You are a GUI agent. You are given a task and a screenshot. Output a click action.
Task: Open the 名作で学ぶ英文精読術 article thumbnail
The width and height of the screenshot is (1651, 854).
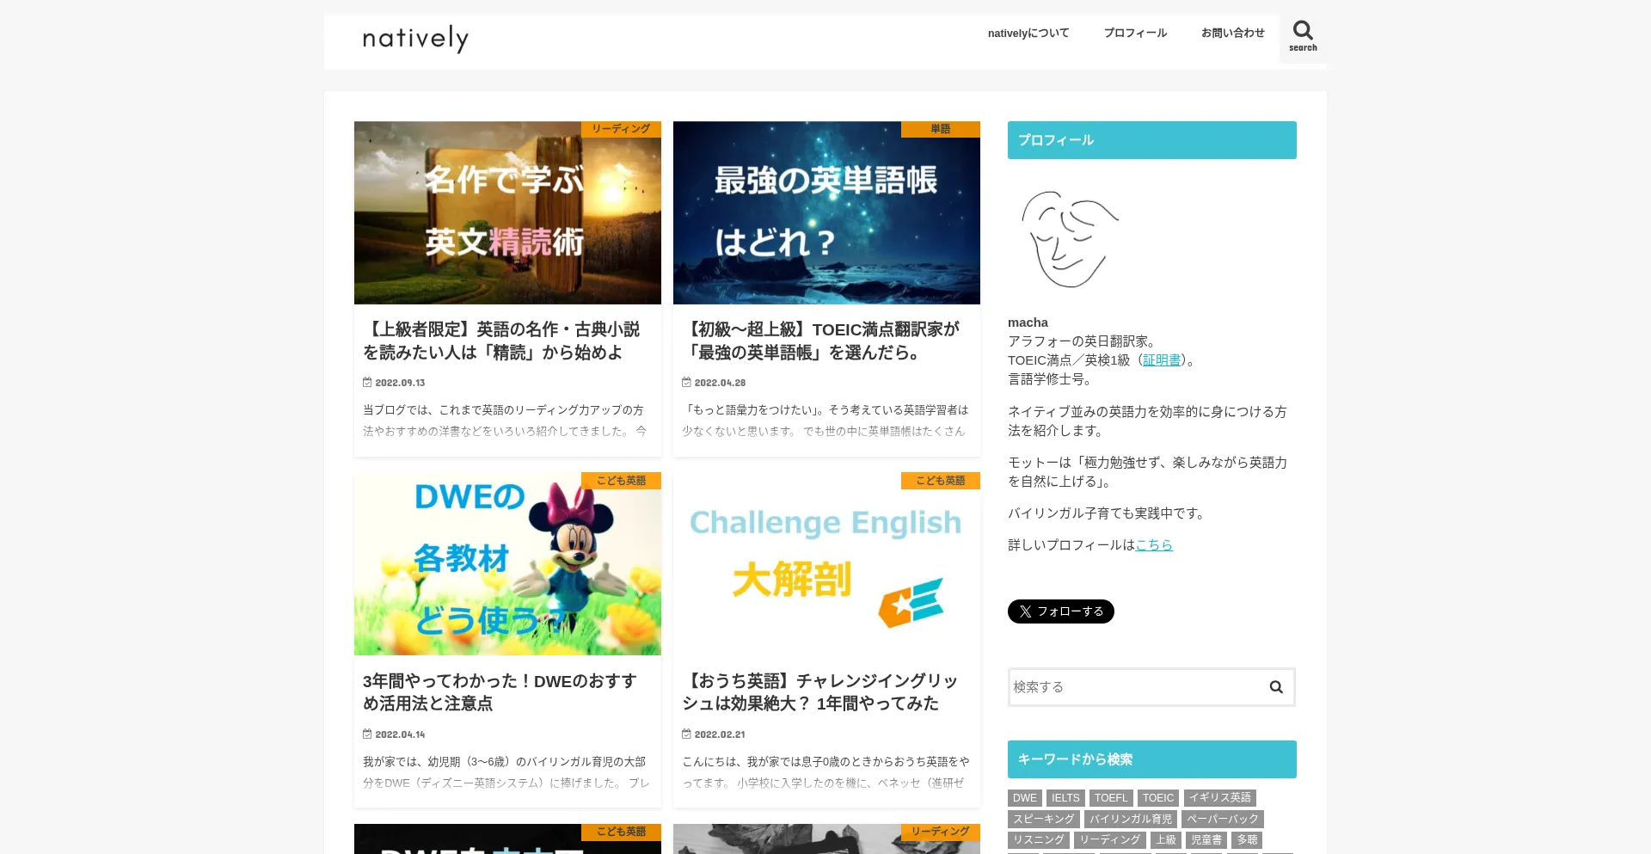pyautogui.click(x=507, y=212)
